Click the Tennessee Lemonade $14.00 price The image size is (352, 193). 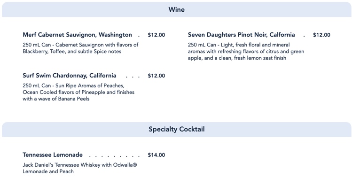click(156, 155)
